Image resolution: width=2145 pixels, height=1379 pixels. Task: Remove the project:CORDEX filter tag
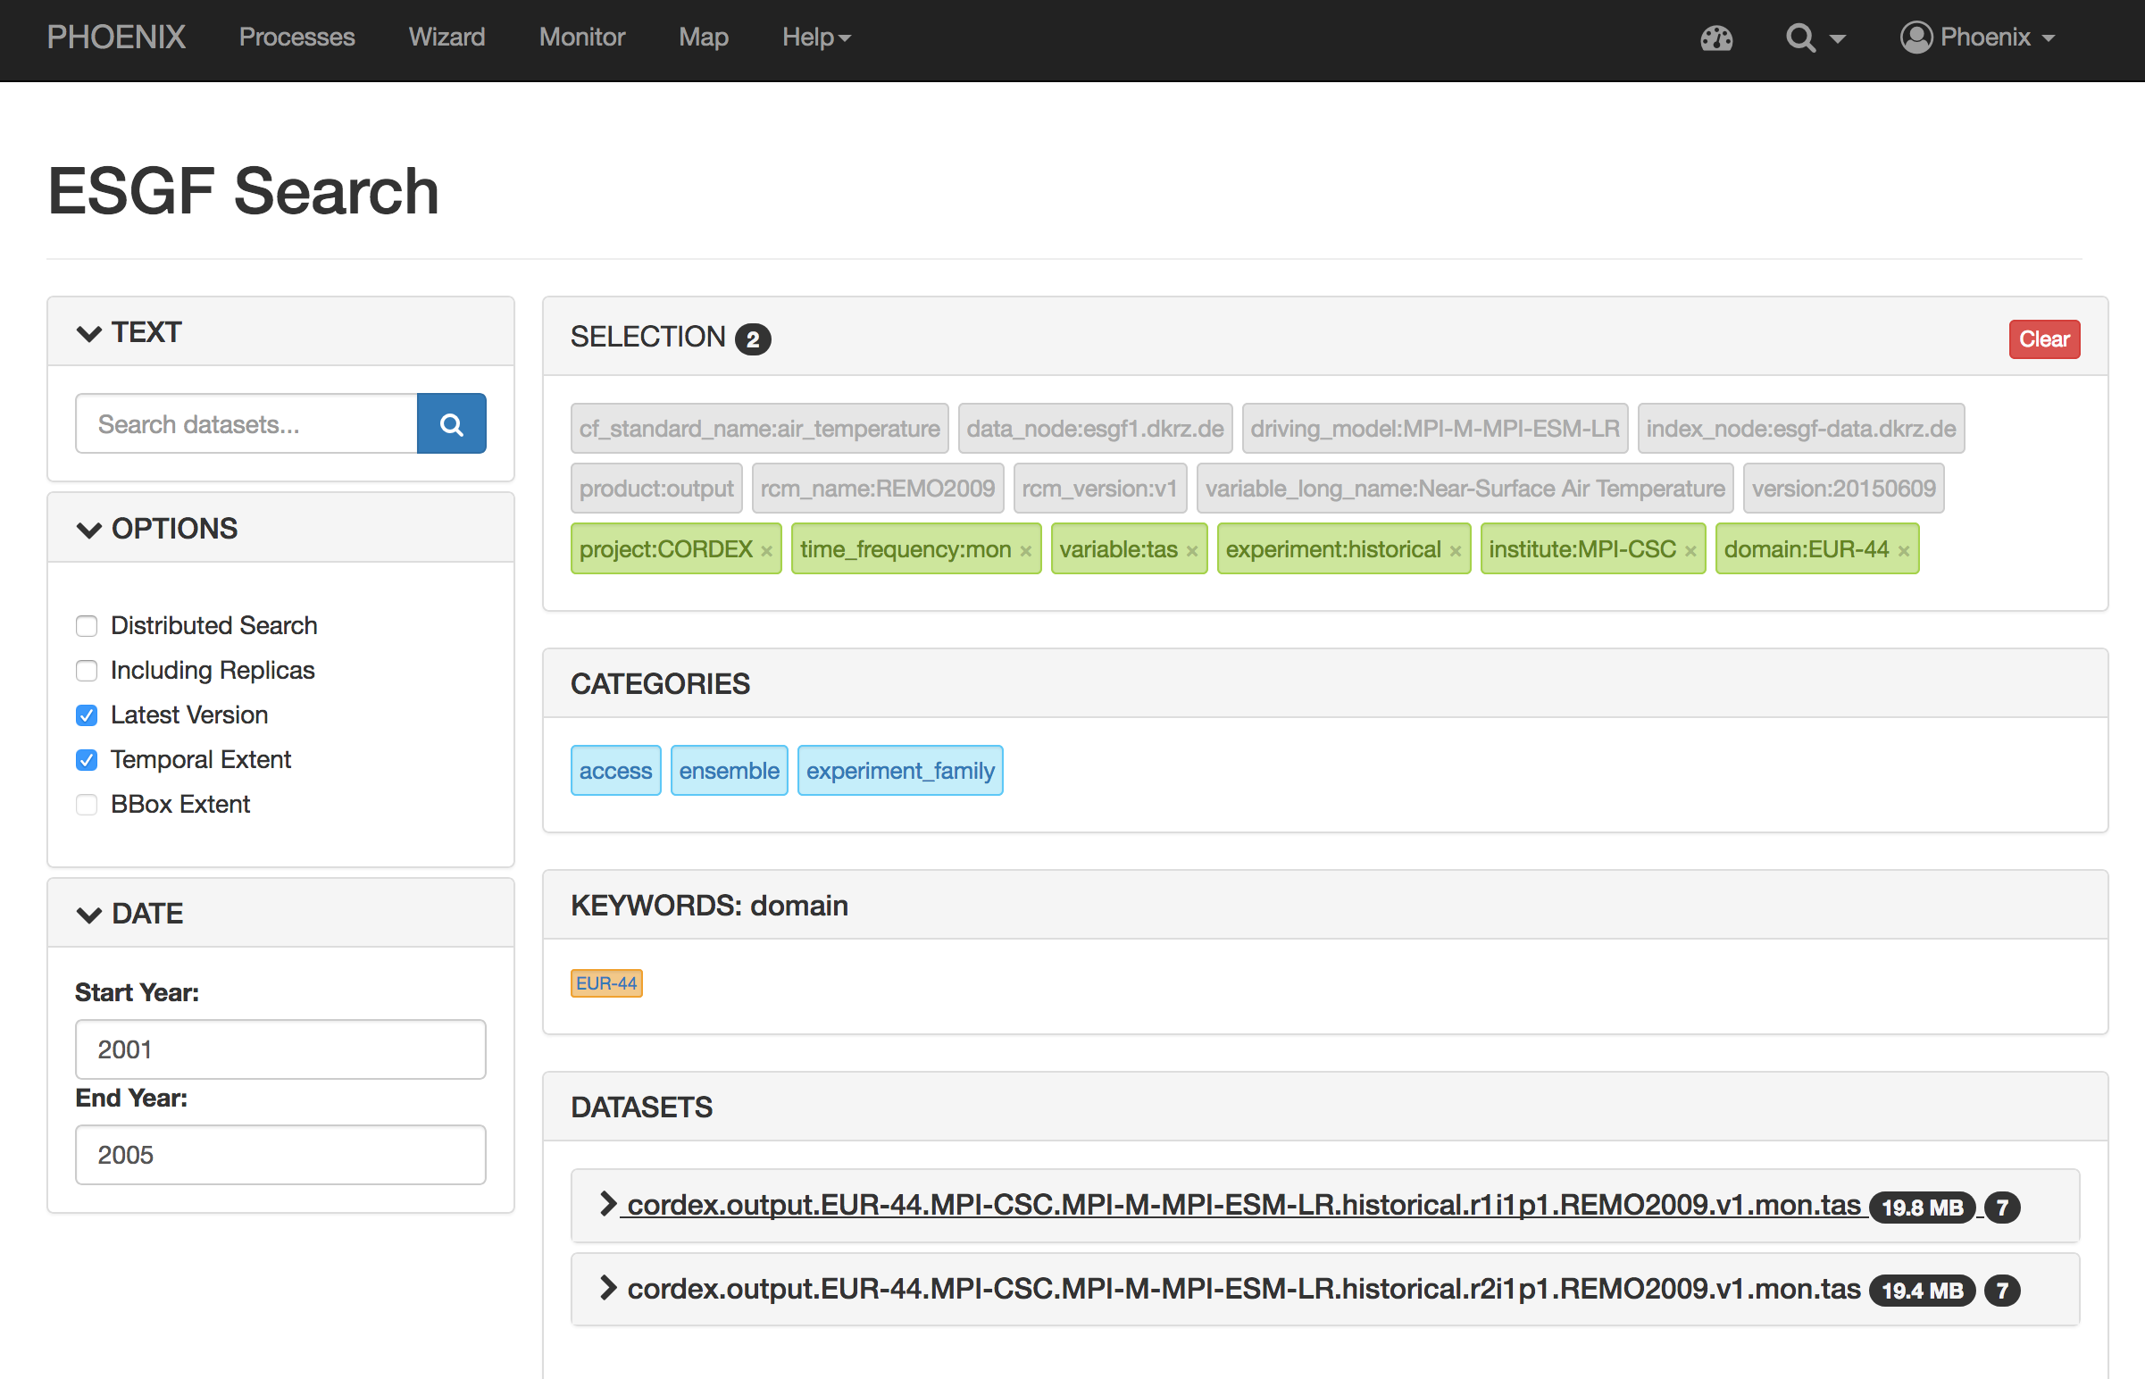click(x=766, y=551)
